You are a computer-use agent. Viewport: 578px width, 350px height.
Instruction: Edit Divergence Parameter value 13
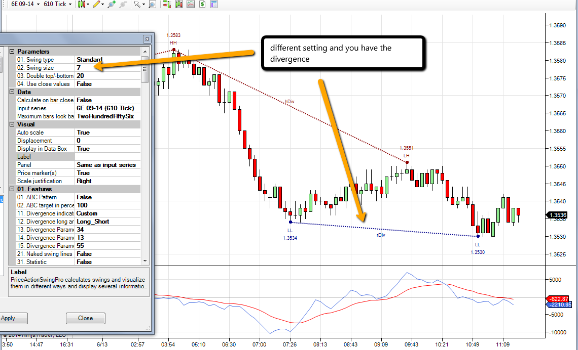point(108,238)
